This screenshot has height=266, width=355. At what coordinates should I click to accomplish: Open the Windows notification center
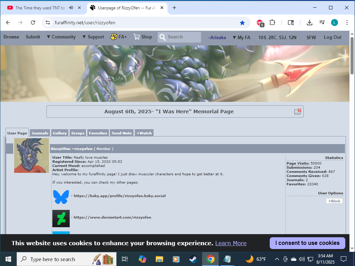point(344,259)
